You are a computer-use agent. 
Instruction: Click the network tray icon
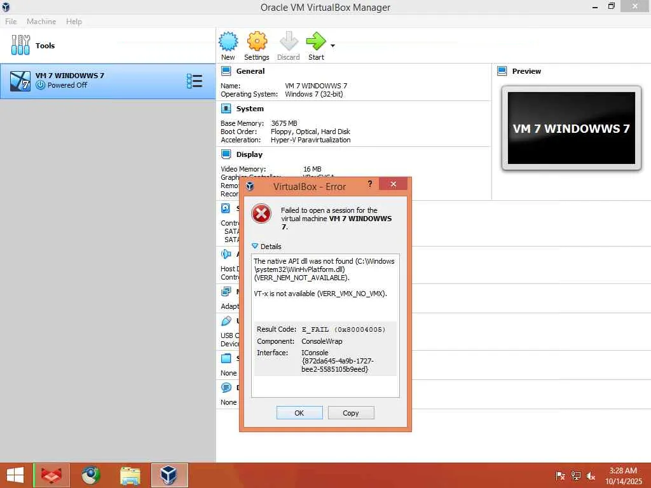(x=576, y=476)
